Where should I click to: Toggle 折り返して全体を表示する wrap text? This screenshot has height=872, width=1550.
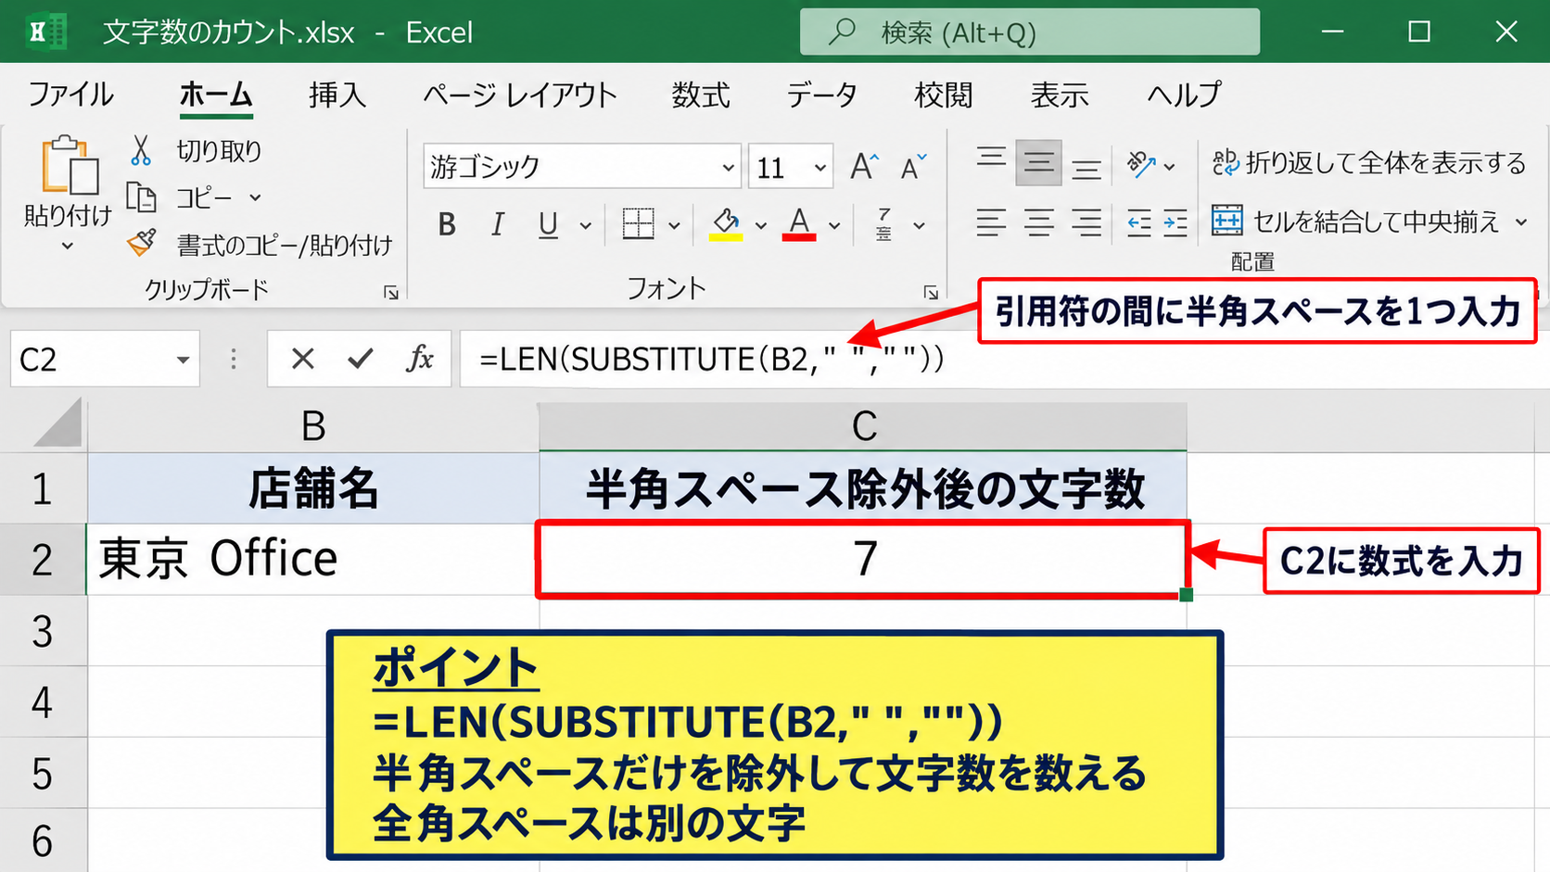click(1368, 163)
